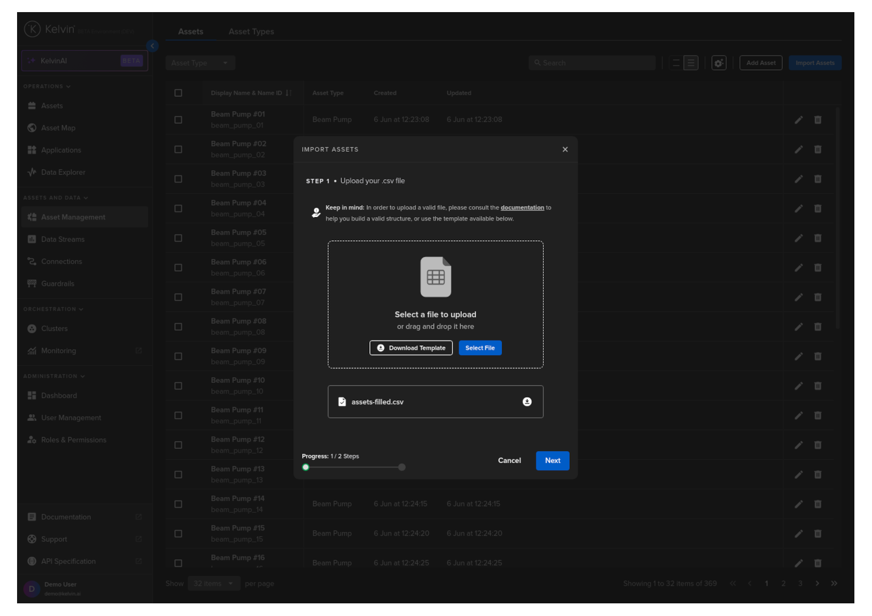Click the Download Template button
The image size is (872, 616).
[411, 348]
